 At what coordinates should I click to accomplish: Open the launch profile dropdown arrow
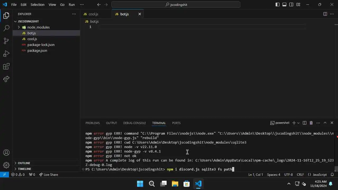[x=298, y=123]
